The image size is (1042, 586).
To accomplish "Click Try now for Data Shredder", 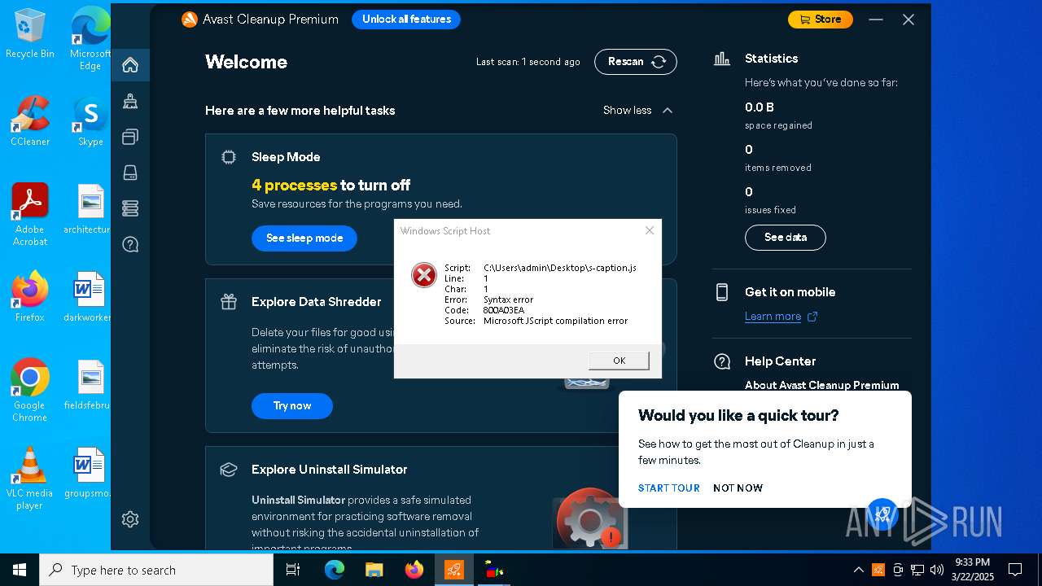I will (x=292, y=406).
